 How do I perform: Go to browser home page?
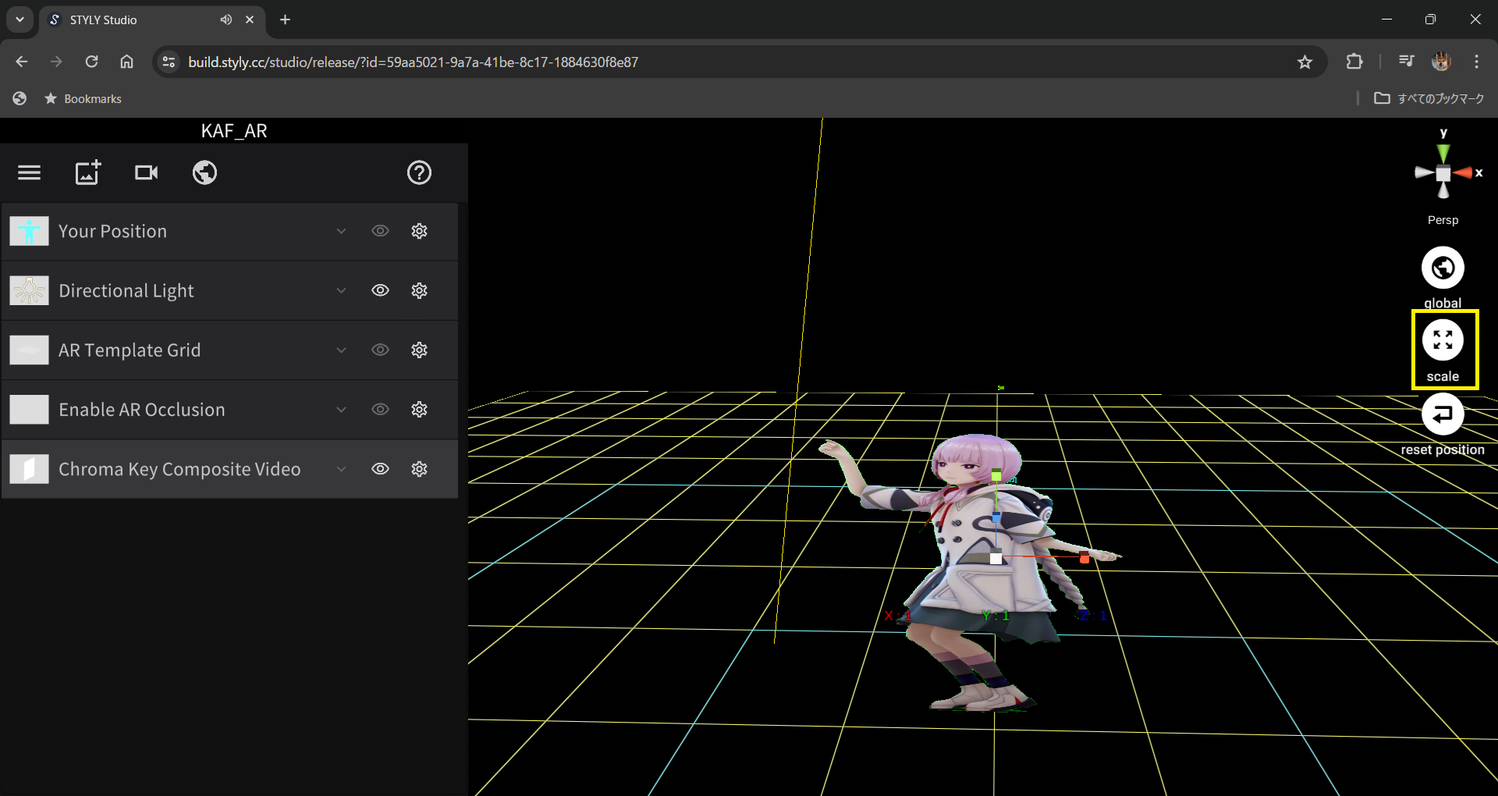click(126, 62)
